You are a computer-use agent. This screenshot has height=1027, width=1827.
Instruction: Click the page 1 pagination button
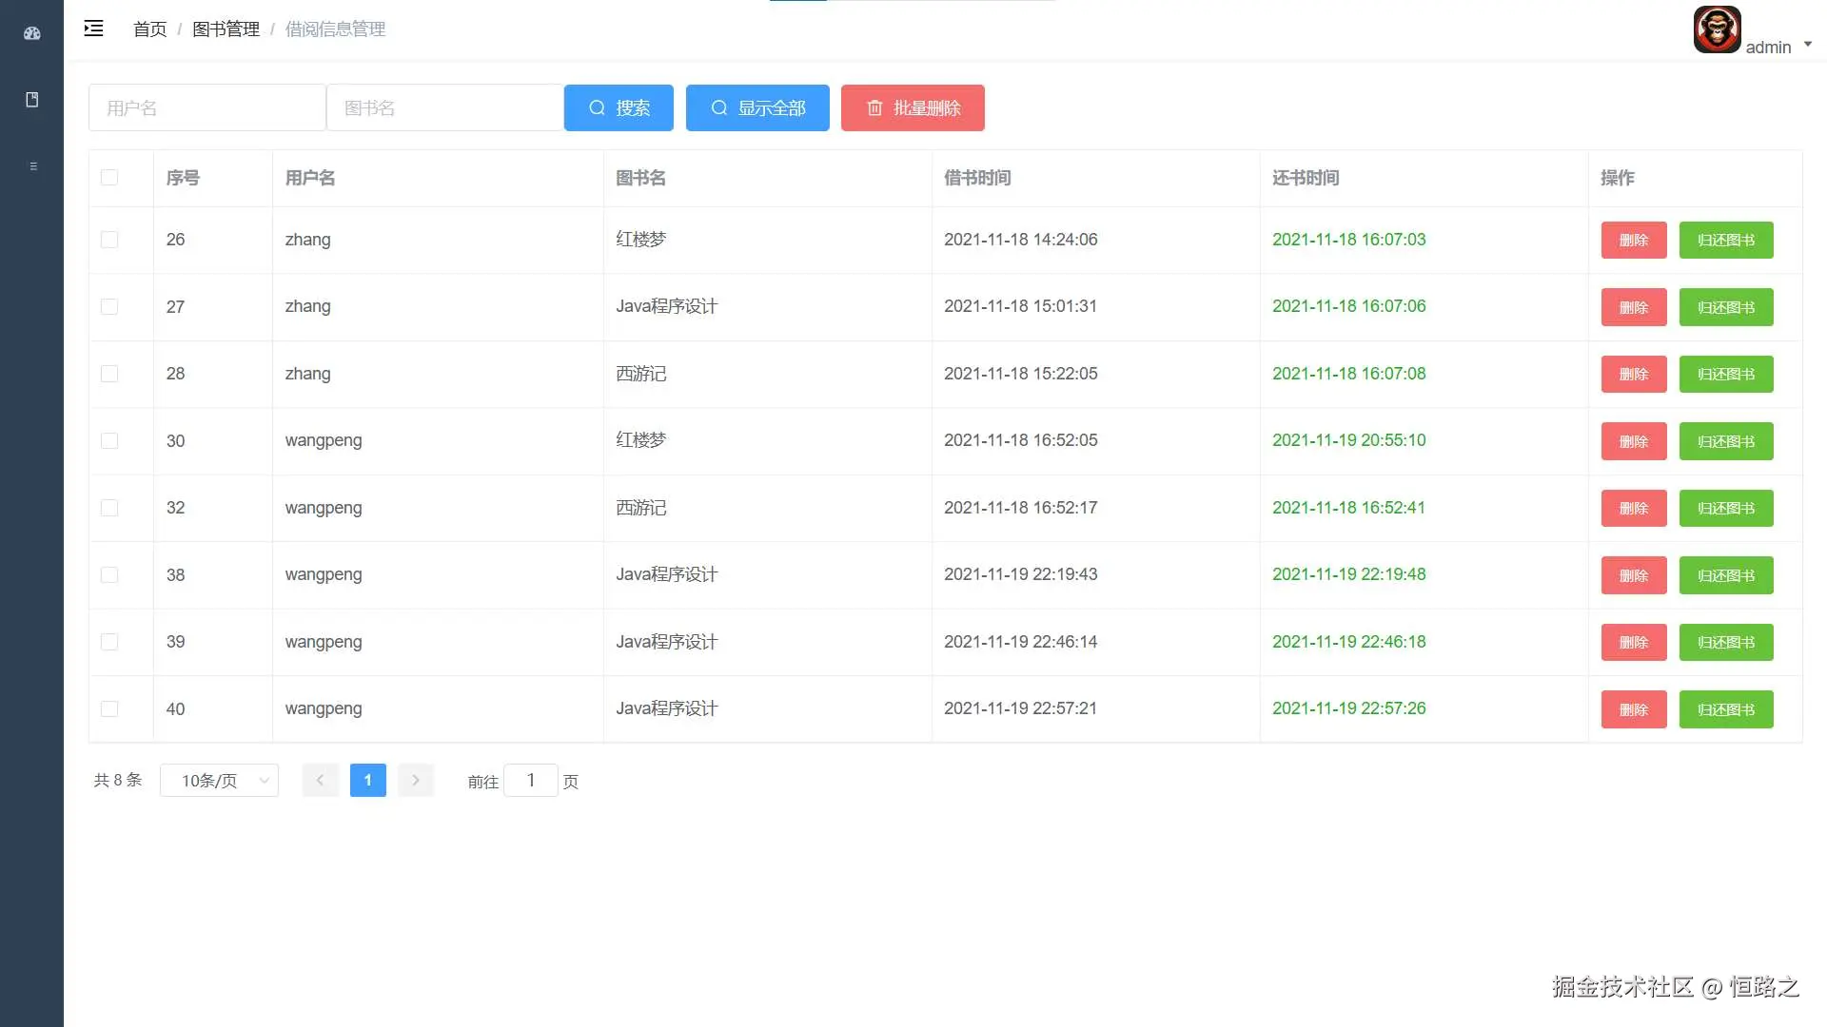tap(368, 781)
